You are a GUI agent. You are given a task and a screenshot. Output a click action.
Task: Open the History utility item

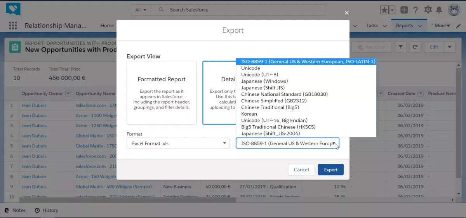[x=47, y=210]
